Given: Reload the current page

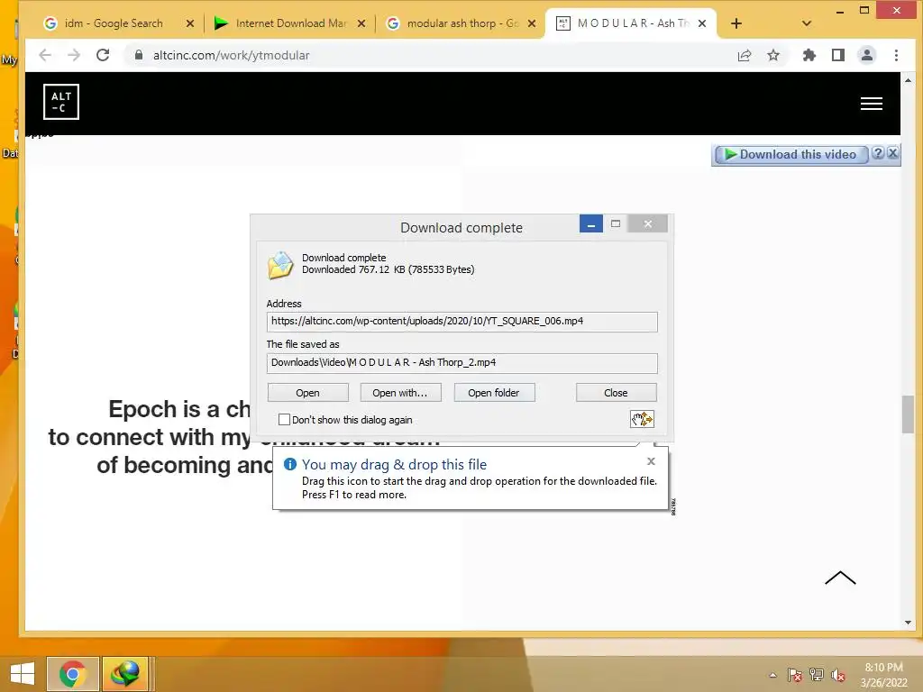Looking at the screenshot, I should point(103,55).
